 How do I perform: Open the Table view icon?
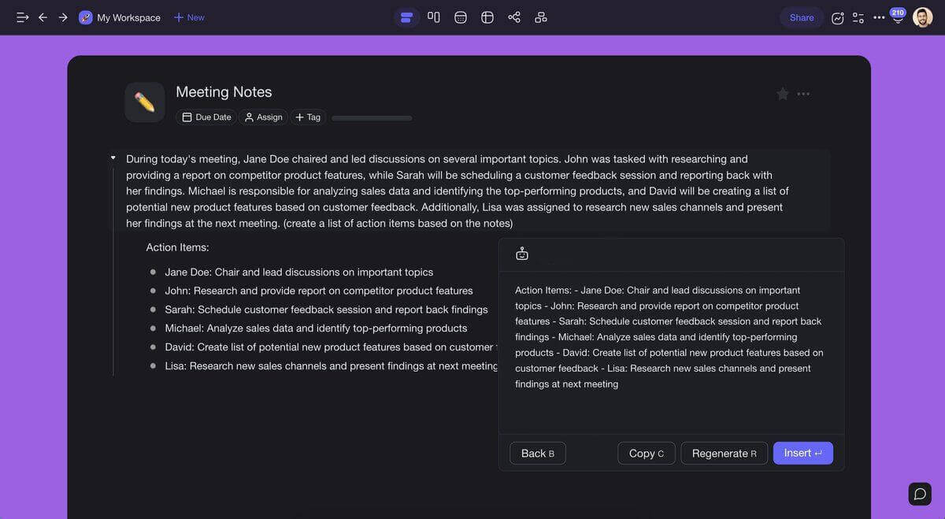(x=487, y=17)
